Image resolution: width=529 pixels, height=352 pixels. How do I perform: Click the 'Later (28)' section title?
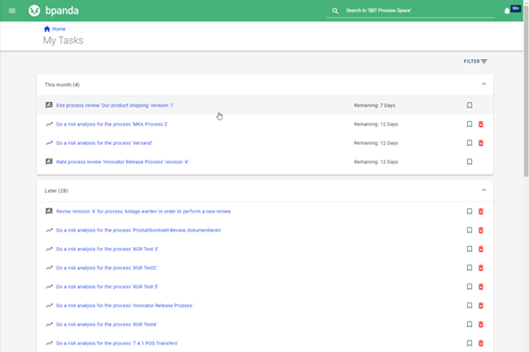tap(56, 191)
